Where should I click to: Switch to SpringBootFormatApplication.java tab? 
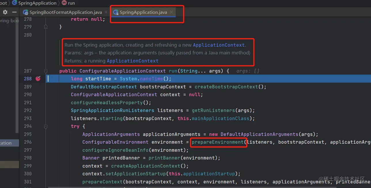tap(66, 12)
